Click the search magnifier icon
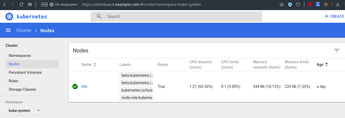Viewport: 345px width, 118px height. point(99,16)
